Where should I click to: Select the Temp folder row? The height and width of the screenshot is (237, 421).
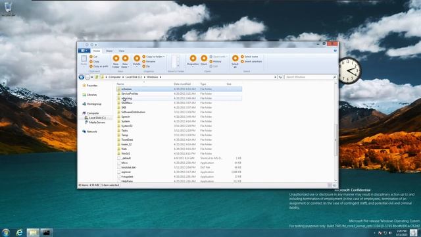(x=179, y=135)
